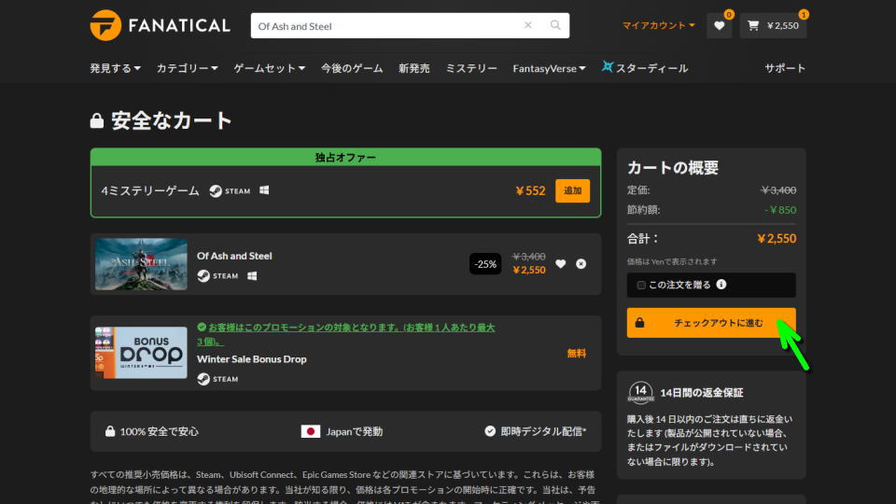Image resolution: width=896 pixels, height=504 pixels.
Task: Click the search magnifier icon
Action: click(x=555, y=26)
